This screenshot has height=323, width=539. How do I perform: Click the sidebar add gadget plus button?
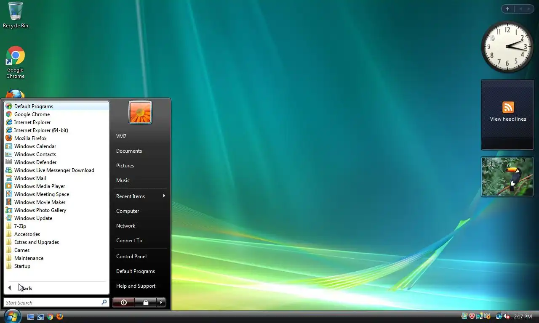click(507, 9)
